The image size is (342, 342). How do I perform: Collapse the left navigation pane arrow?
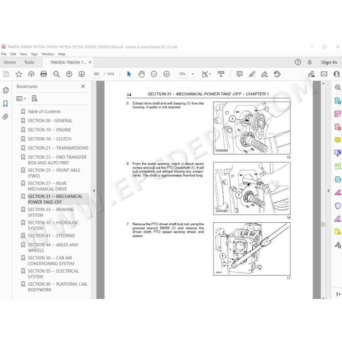tap(94, 191)
